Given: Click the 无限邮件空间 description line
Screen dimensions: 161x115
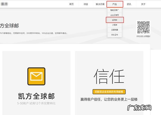Looking at the screenshot, I should click(34, 33).
